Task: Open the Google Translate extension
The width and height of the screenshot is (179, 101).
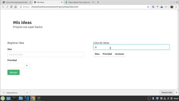Action: coord(153,7)
